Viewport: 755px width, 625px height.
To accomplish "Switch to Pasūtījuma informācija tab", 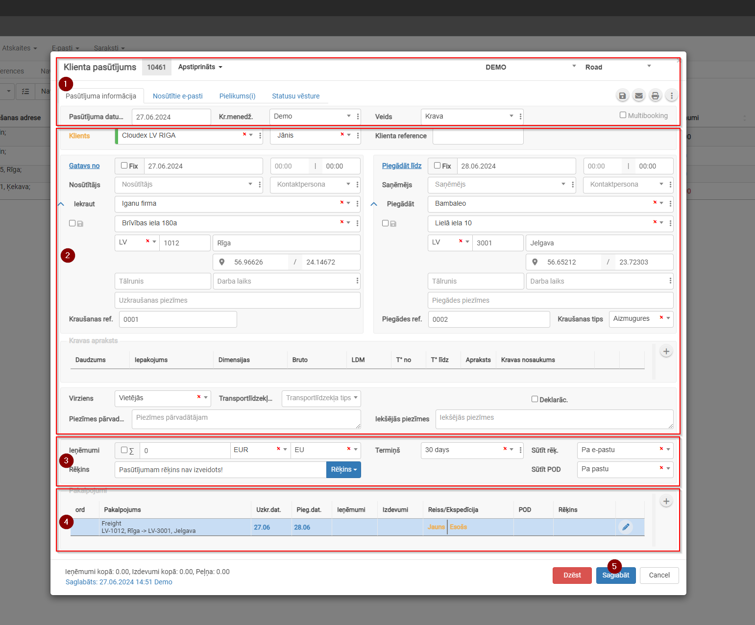I will [101, 96].
